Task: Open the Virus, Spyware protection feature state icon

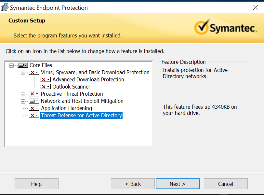Action: coord(34,73)
